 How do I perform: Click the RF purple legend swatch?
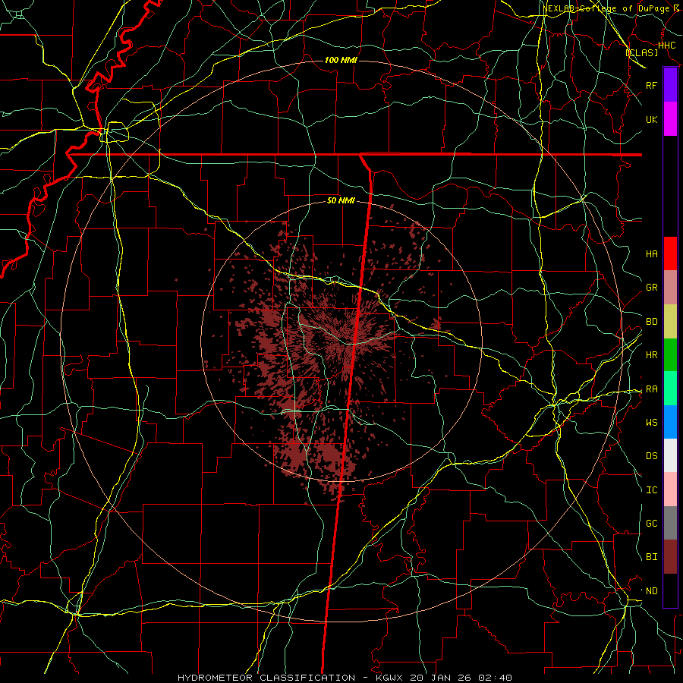670,85
